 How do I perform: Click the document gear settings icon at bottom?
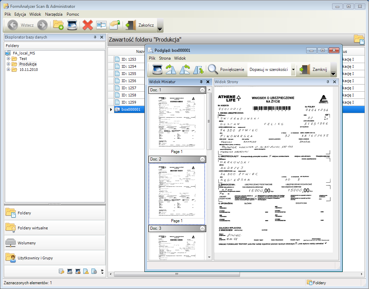[94, 271]
